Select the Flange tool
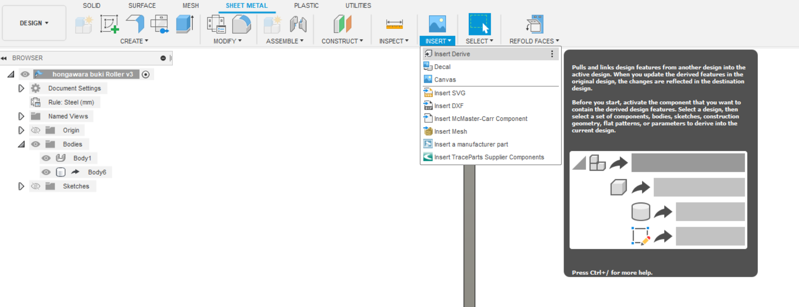The width and height of the screenshot is (799, 307). 135,24
